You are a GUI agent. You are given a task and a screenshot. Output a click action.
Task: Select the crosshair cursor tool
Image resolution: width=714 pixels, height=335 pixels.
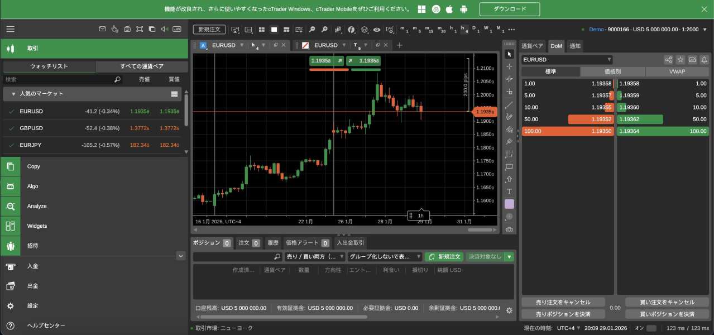509,66
